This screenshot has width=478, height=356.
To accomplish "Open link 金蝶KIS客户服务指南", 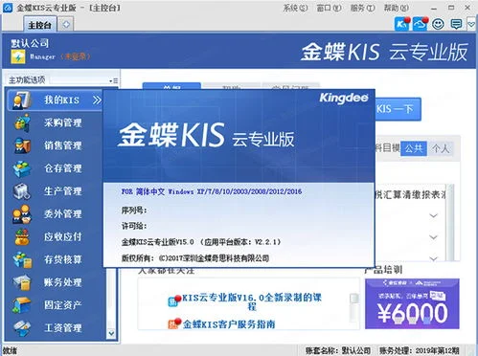I will 229,324.
